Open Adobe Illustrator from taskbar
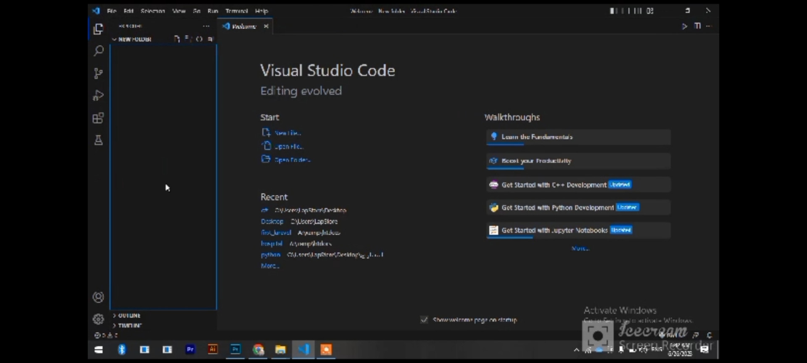807x363 pixels. coord(213,350)
